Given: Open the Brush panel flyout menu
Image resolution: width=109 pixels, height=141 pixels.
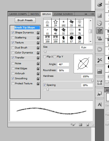Looking at the screenshot, I should (92, 14).
